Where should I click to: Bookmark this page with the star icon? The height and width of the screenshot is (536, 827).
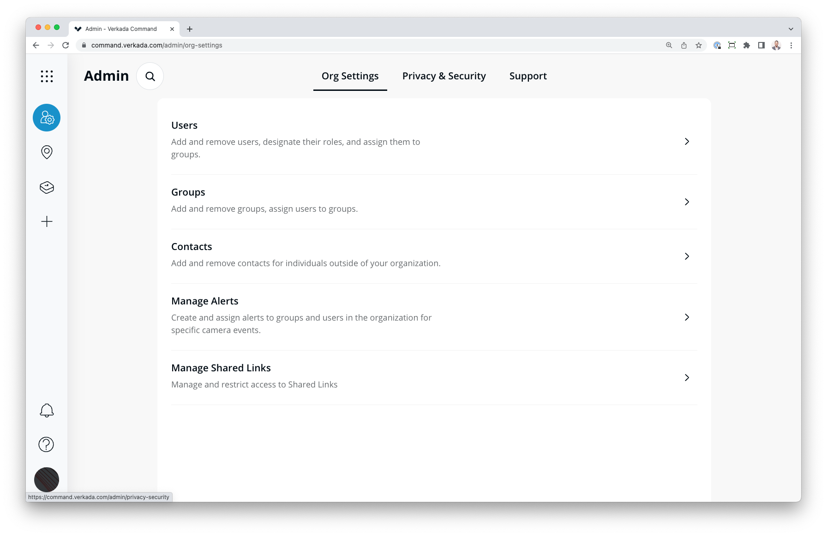click(x=699, y=45)
